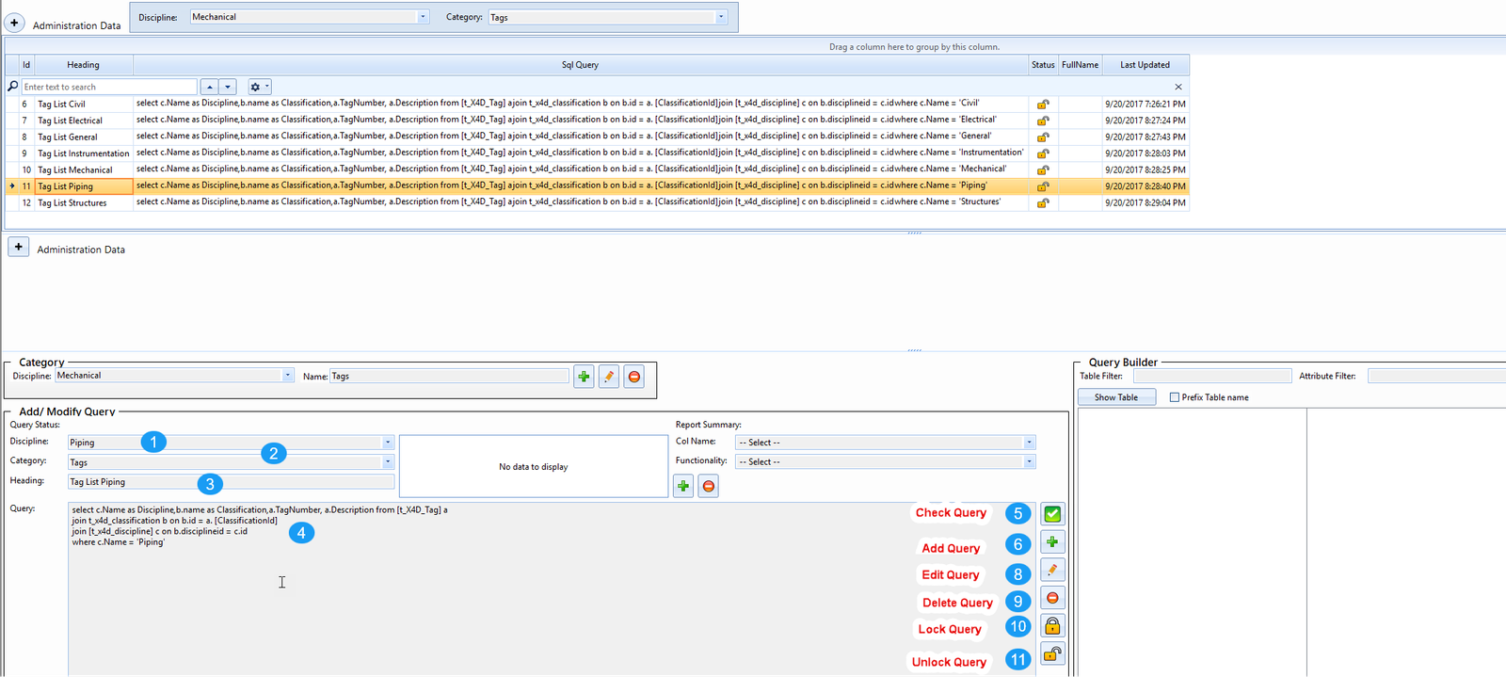The width and height of the screenshot is (1506, 677).
Task: Click the Table Filter input field
Action: click(x=1211, y=376)
